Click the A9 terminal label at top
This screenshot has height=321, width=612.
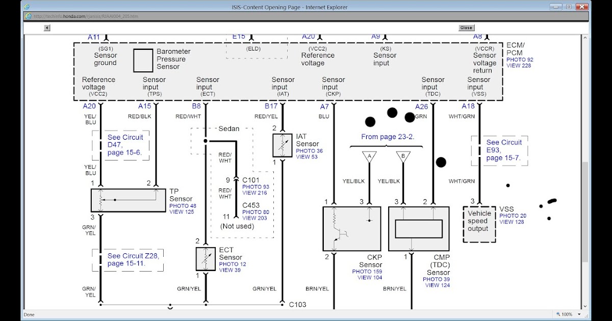(376, 37)
